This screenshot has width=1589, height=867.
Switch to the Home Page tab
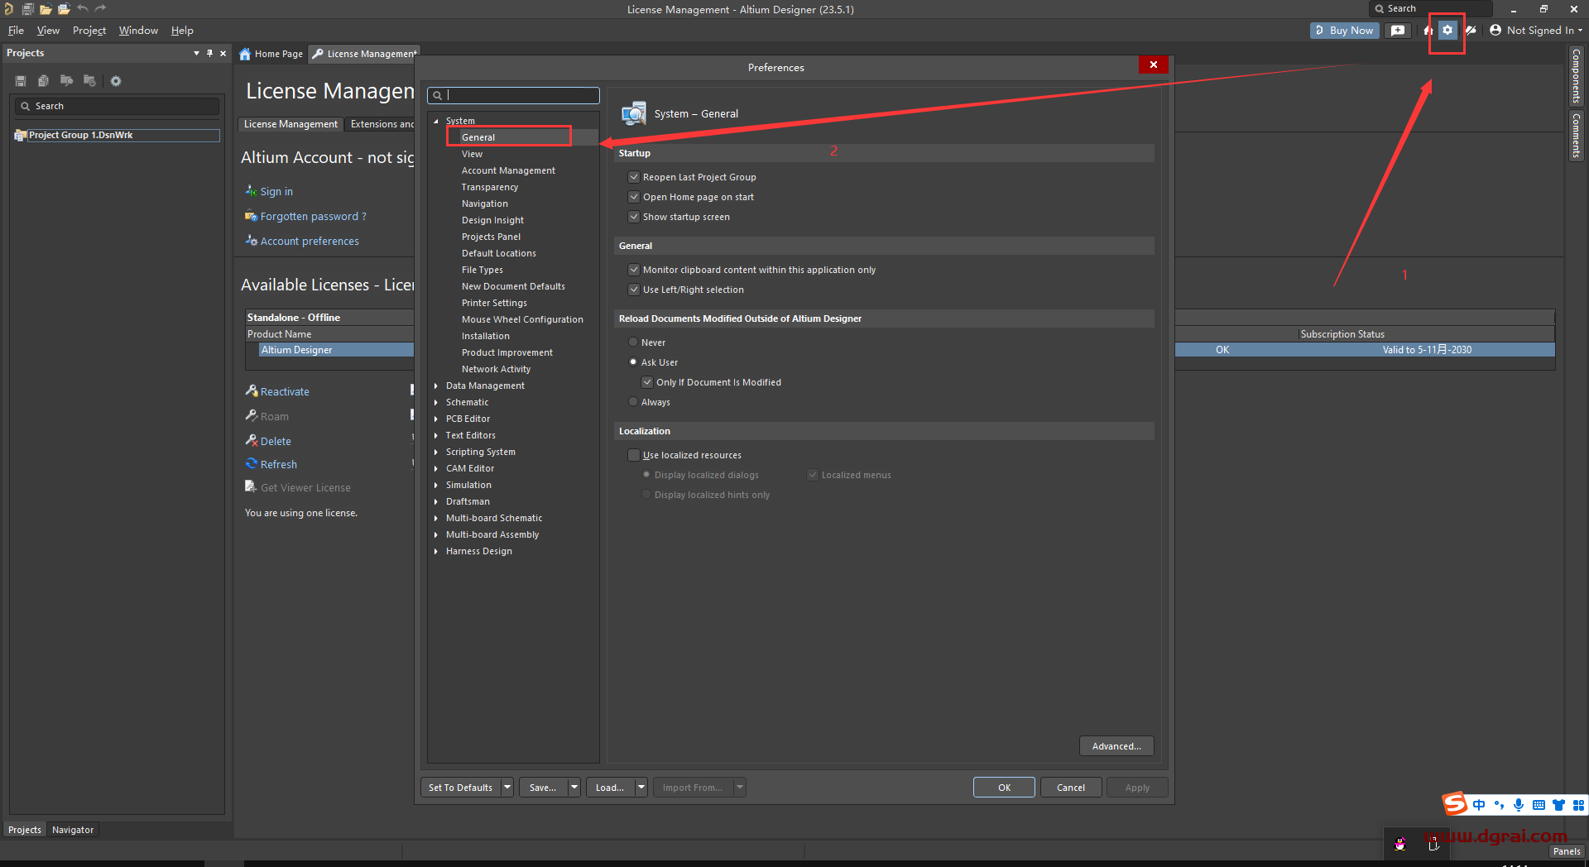click(271, 54)
